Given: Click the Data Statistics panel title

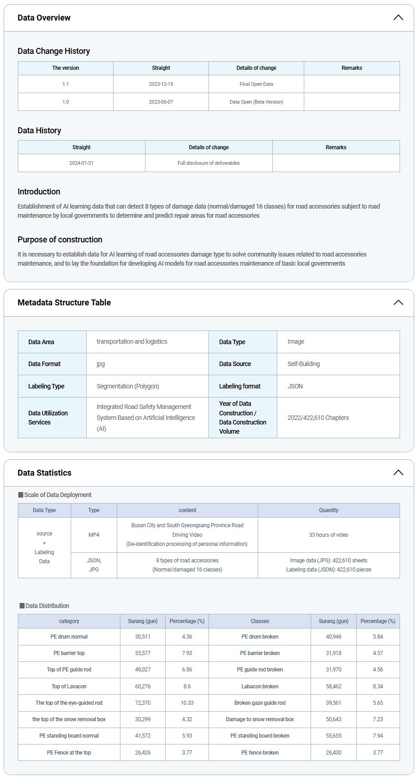Looking at the screenshot, I should (45, 473).
